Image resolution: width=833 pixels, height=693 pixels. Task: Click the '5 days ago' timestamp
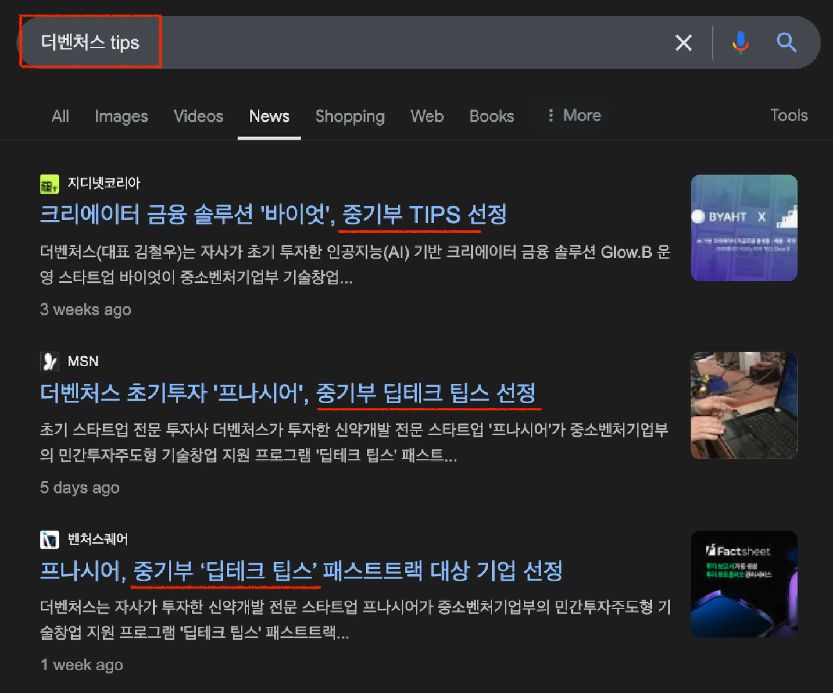point(80,488)
